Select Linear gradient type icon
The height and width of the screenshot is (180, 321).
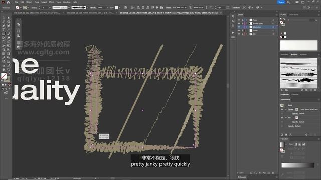295,144
